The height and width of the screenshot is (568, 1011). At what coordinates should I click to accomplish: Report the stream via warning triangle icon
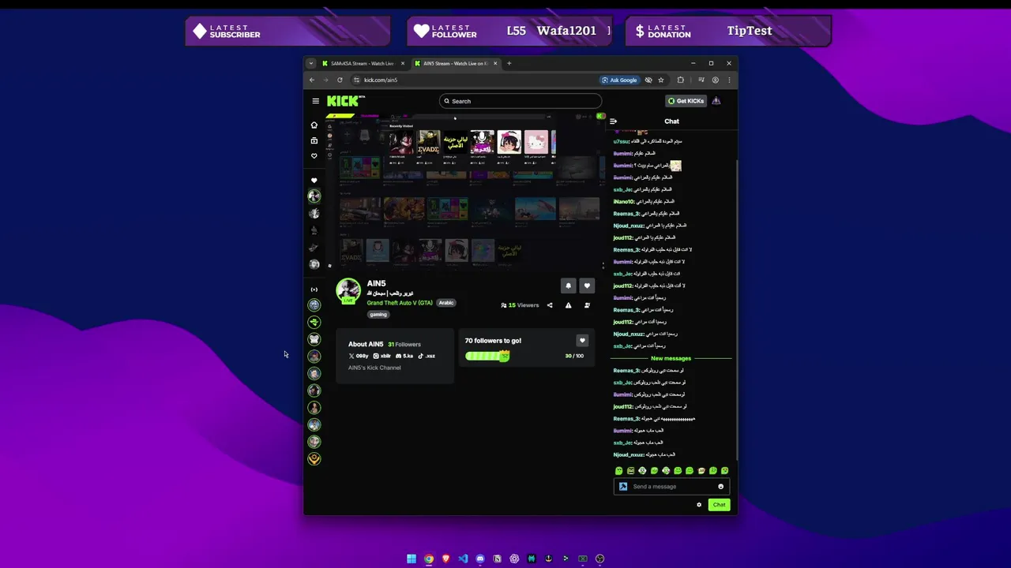click(568, 305)
